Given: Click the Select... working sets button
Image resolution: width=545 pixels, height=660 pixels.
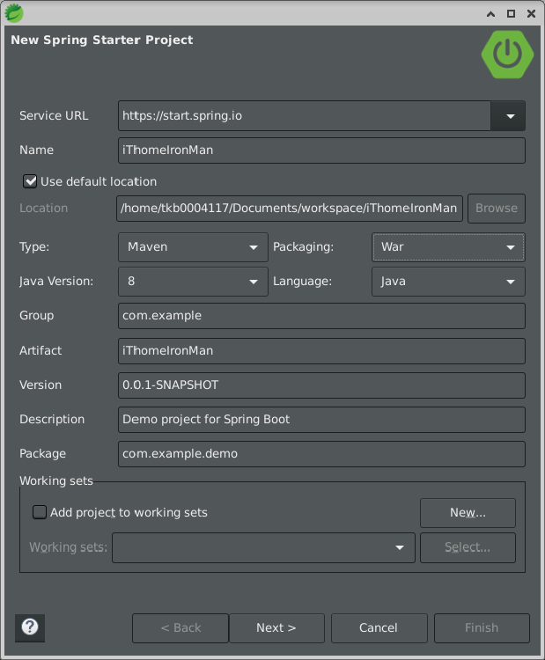Looking at the screenshot, I should pyautogui.click(x=468, y=547).
